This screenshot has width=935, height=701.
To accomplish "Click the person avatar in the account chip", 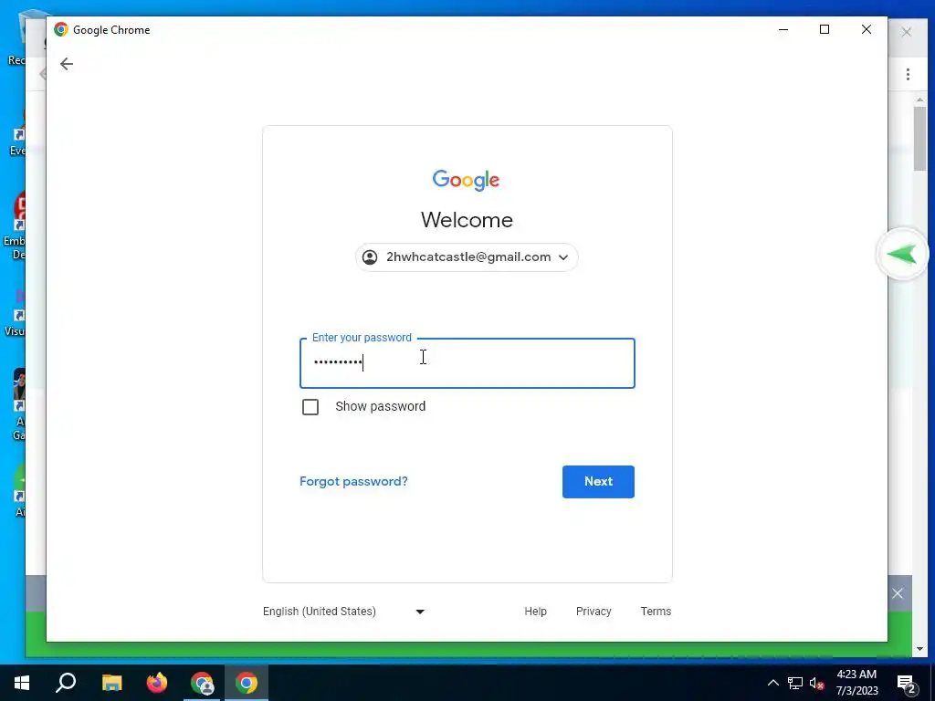I will pos(370,256).
